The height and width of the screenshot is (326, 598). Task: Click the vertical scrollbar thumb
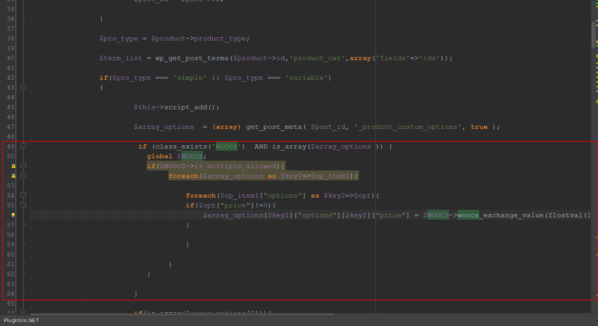coord(594,34)
